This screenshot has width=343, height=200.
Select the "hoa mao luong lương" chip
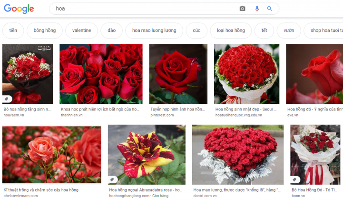(154, 30)
